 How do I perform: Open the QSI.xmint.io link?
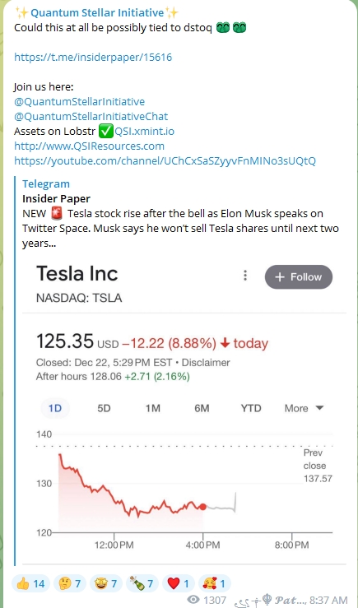pyautogui.click(x=144, y=132)
